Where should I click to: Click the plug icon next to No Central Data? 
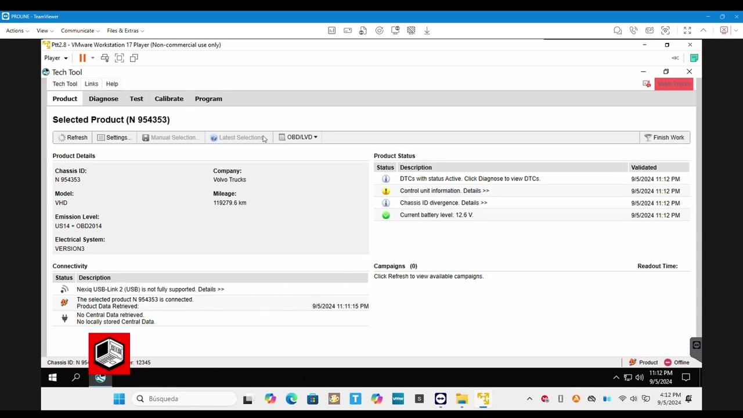(64, 318)
